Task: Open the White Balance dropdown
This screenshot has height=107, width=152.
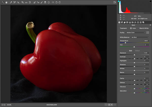Action: pyautogui.click(x=140, y=37)
